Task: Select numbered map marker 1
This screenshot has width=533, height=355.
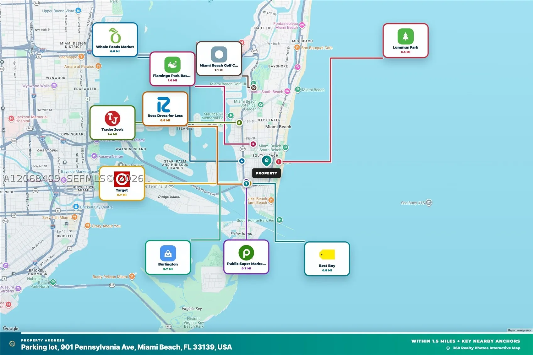Action: [x=279, y=162]
